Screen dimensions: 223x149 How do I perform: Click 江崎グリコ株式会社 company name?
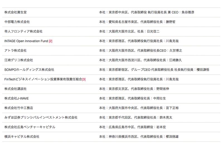click(19, 60)
